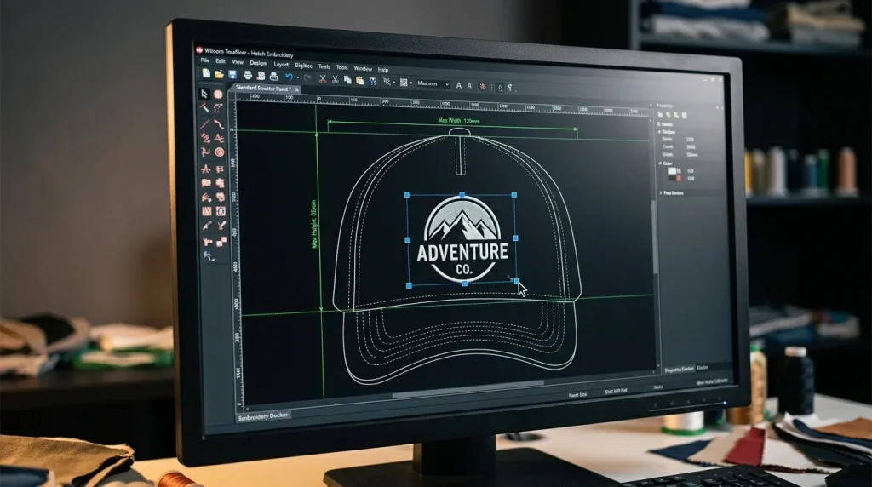
Task: Close the Standard document tab
Action: pos(297,89)
